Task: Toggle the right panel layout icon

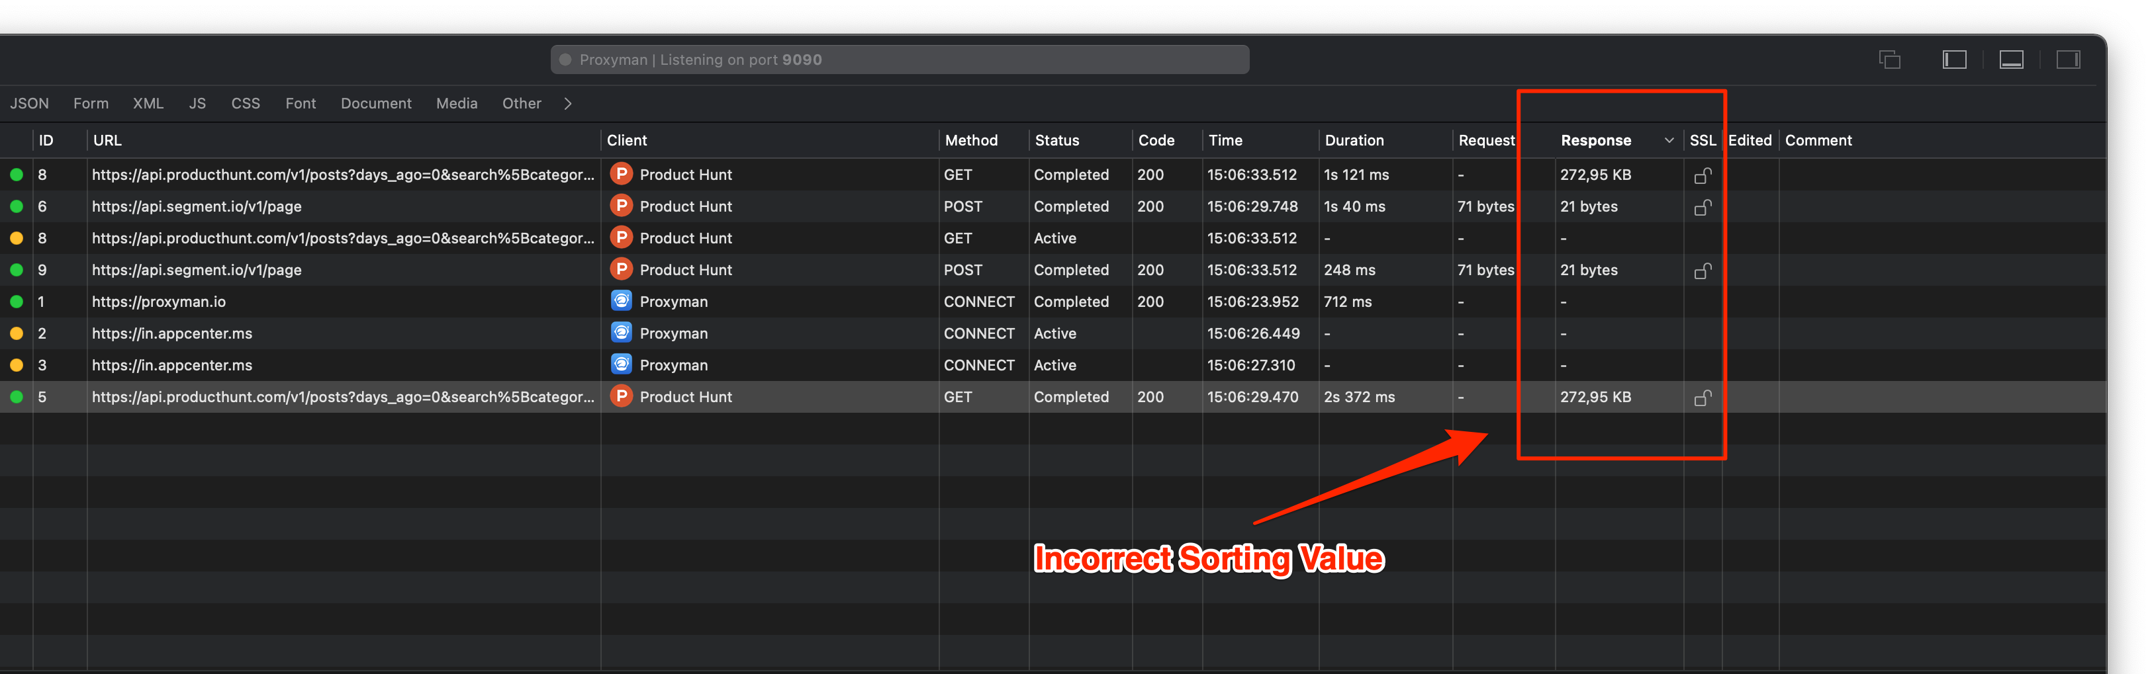Action: click(2069, 60)
